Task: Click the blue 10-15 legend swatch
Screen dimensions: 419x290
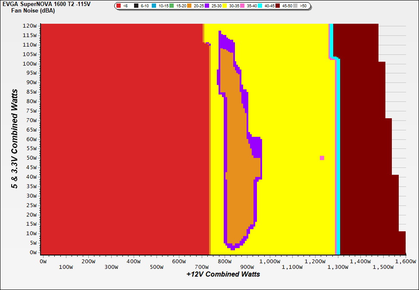Action: coord(154,6)
